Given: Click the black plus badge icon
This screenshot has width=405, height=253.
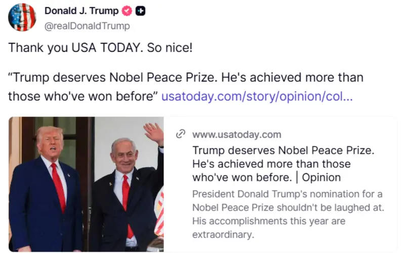Looking at the screenshot, I should [140, 11].
